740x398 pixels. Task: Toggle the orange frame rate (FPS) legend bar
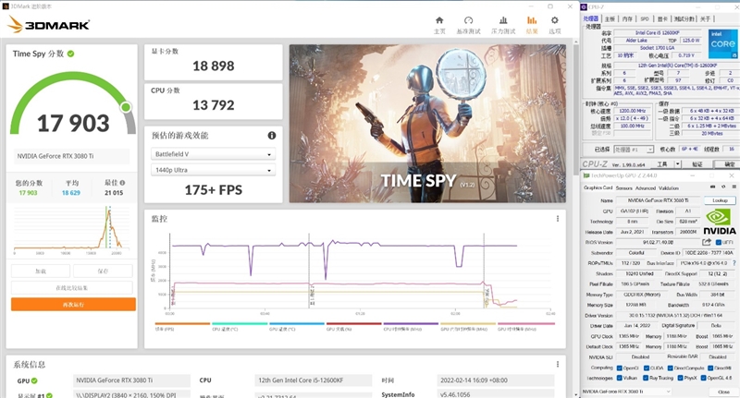point(182,323)
